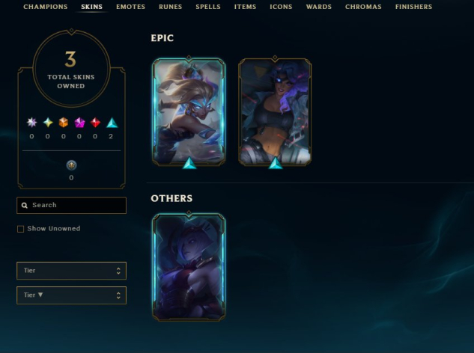Click the round legacy skins badge icon

71,165
